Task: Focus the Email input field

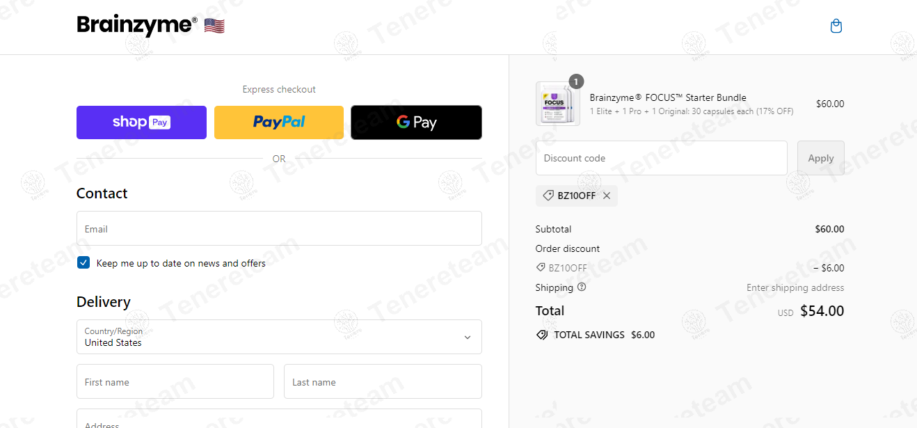Action: [x=279, y=228]
